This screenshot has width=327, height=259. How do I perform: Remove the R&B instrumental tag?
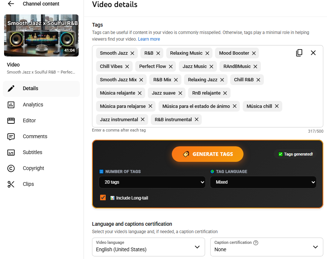(x=197, y=120)
